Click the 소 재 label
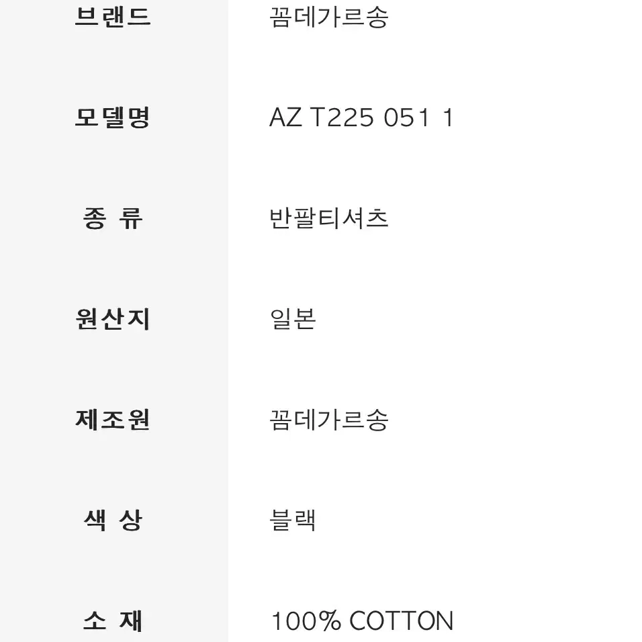Screen dimensions: 642x642 (113, 621)
